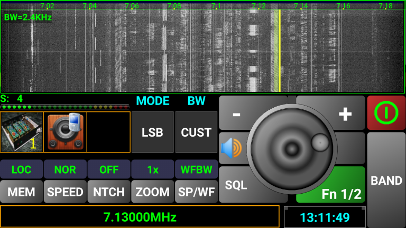
Task: Change the LSB demodulation mode
Action: pyautogui.click(x=152, y=132)
